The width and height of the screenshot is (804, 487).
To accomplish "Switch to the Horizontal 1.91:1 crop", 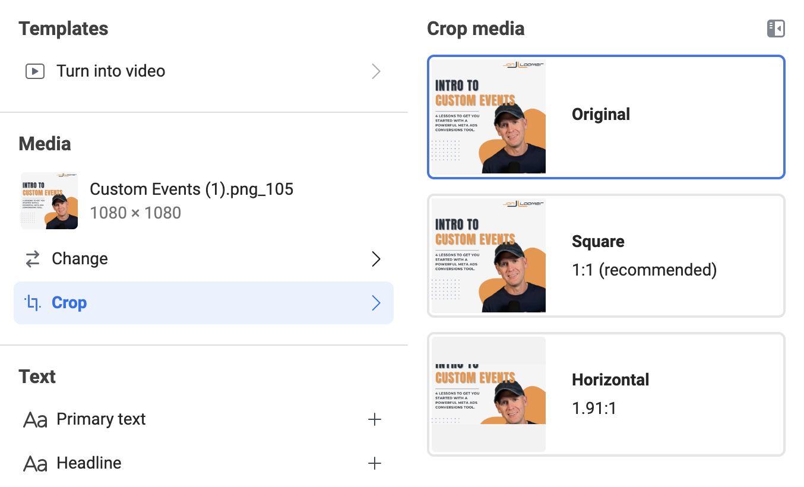I will click(x=605, y=393).
